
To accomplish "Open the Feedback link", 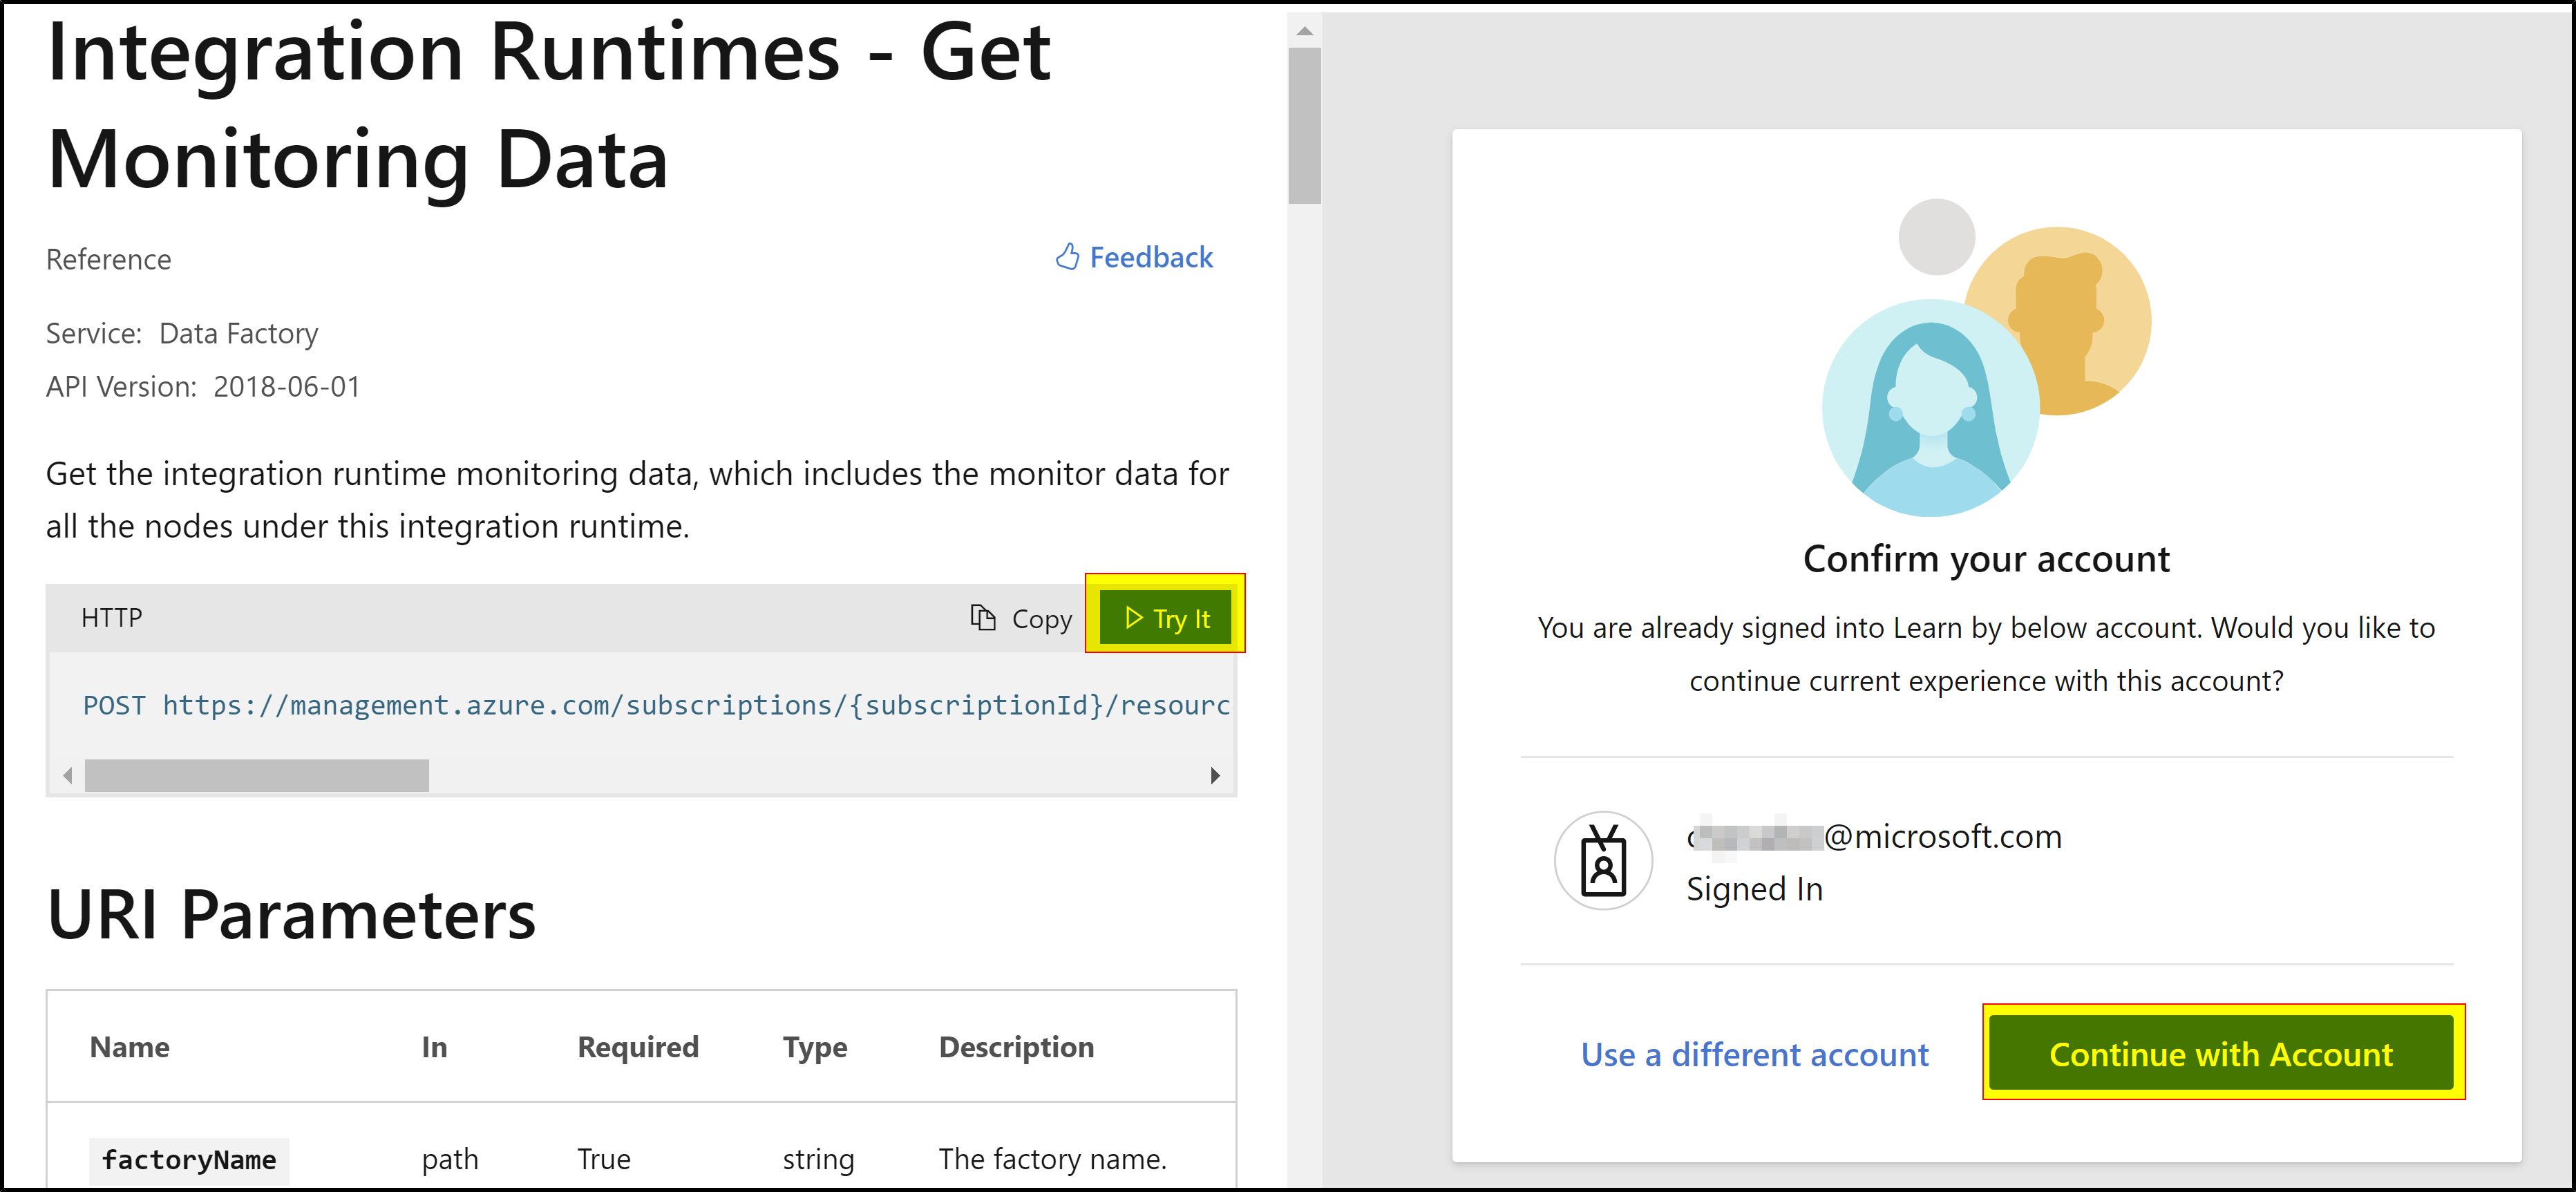I will [x=1134, y=258].
